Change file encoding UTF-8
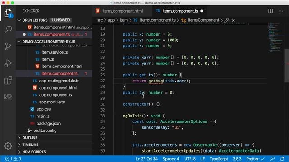This screenshot has height=162, width=289. 190,159
